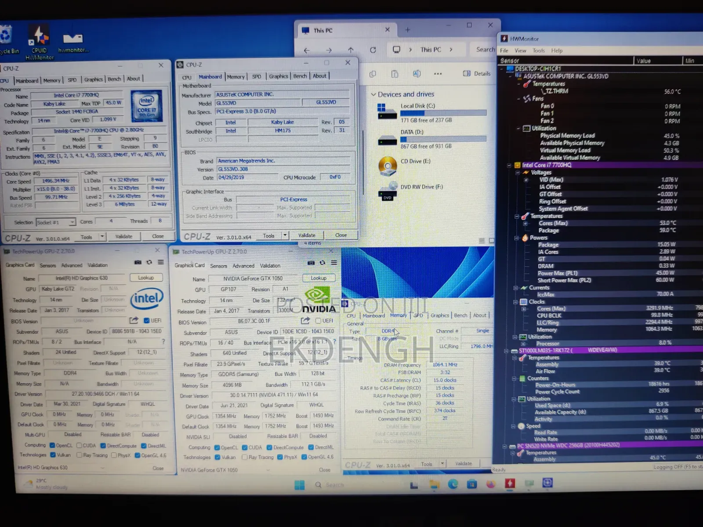Click the refresh icon in the Intel GPU-Z window

[149, 262]
